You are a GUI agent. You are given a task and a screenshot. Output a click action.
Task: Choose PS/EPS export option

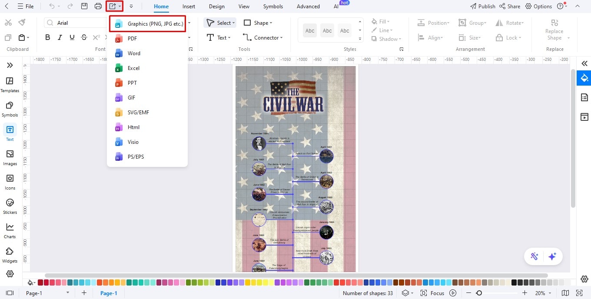click(147, 157)
